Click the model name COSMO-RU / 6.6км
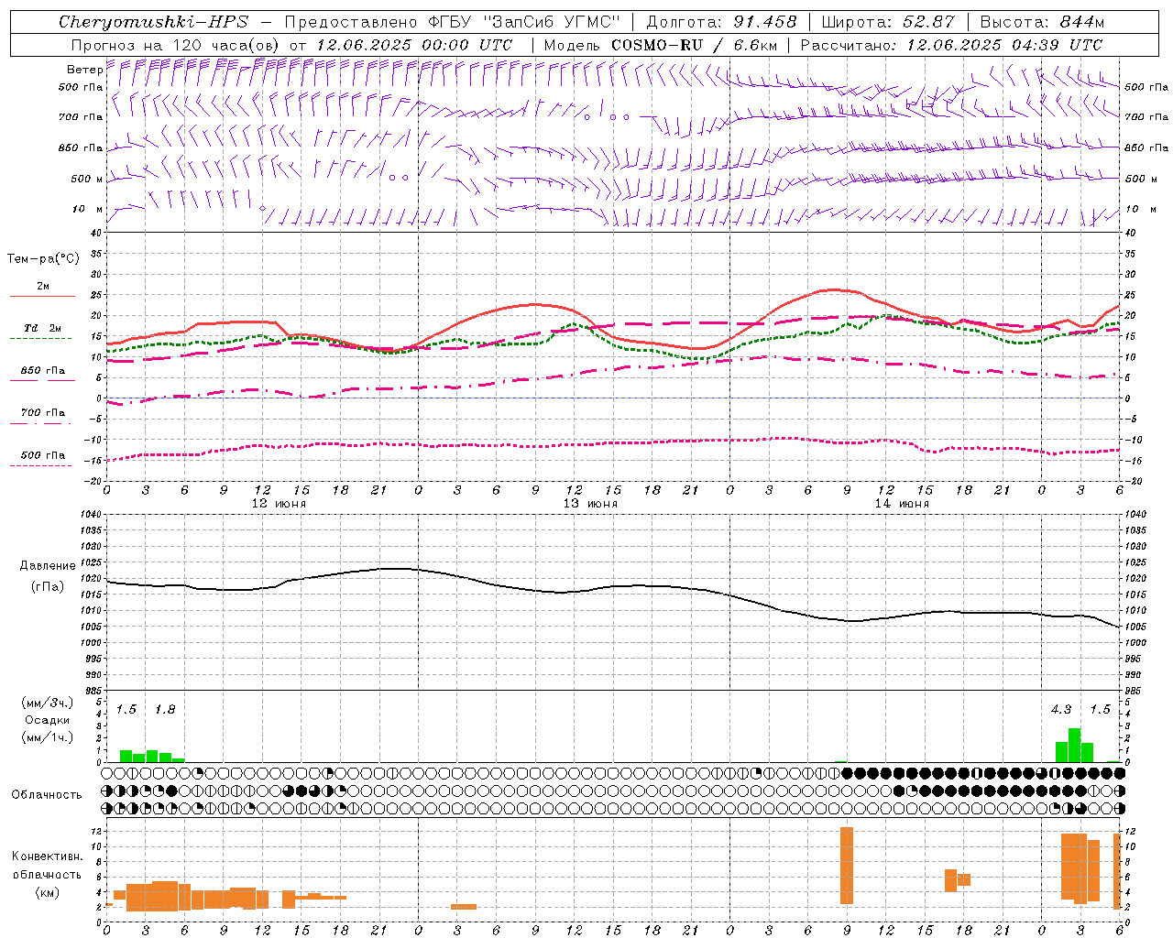The width and height of the screenshot is (1173, 938). (x=695, y=45)
